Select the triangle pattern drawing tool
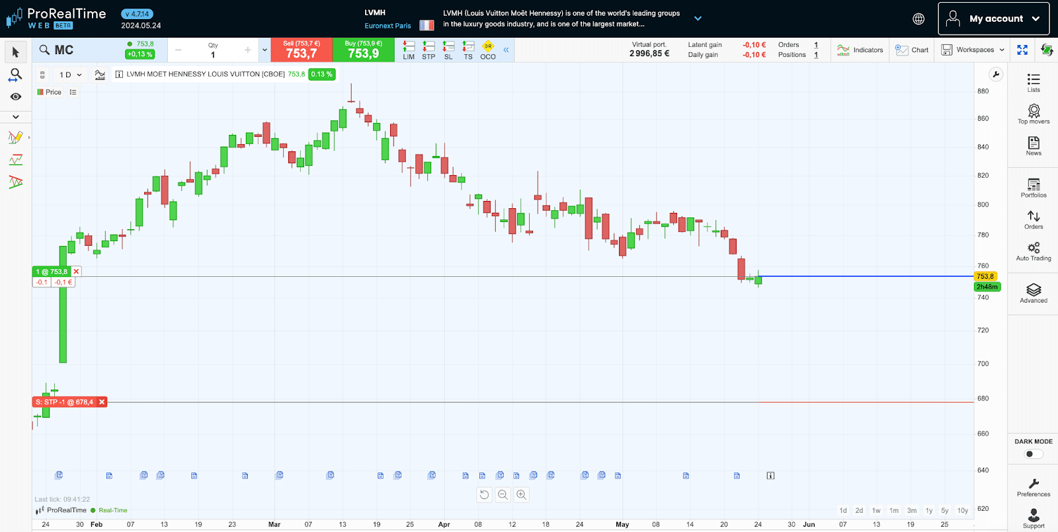 (16, 182)
